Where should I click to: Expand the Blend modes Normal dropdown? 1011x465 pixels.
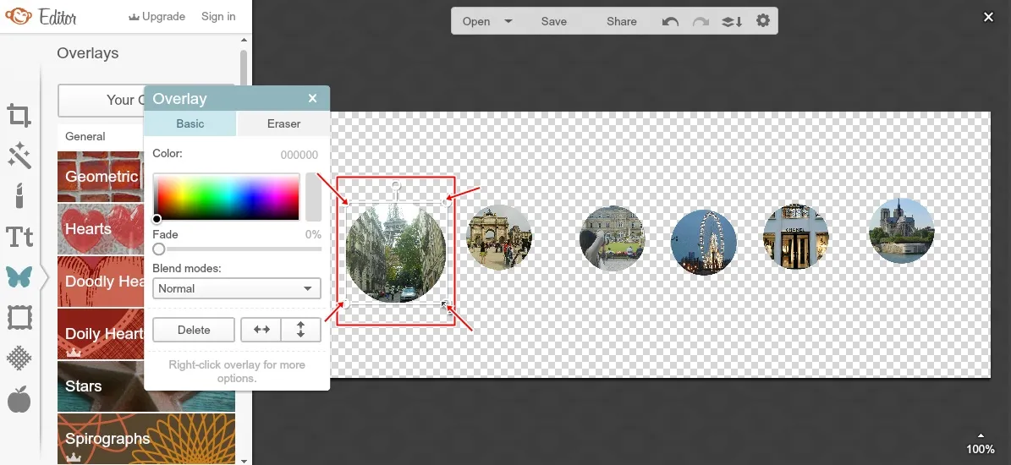(x=237, y=288)
